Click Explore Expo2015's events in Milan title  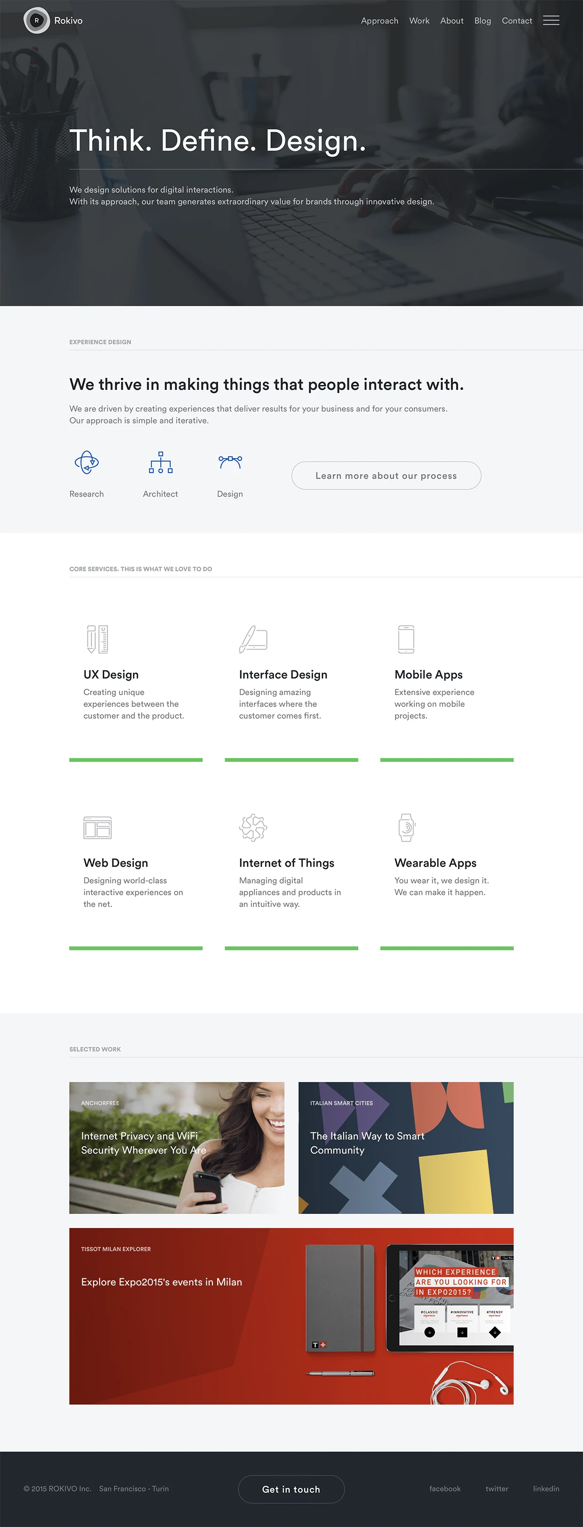pyautogui.click(x=162, y=1282)
